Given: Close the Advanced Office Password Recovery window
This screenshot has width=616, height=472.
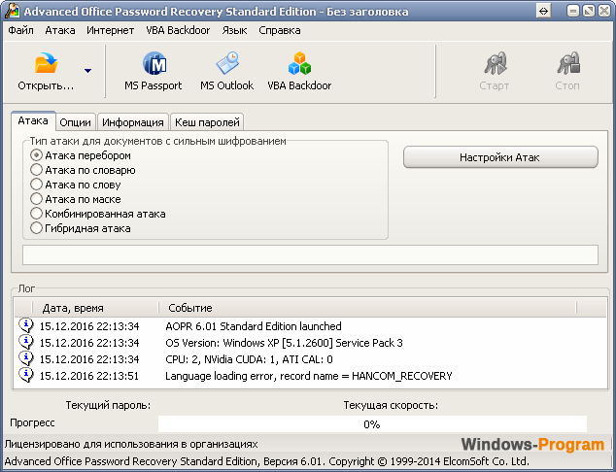Looking at the screenshot, I should (x=604, y=11).
